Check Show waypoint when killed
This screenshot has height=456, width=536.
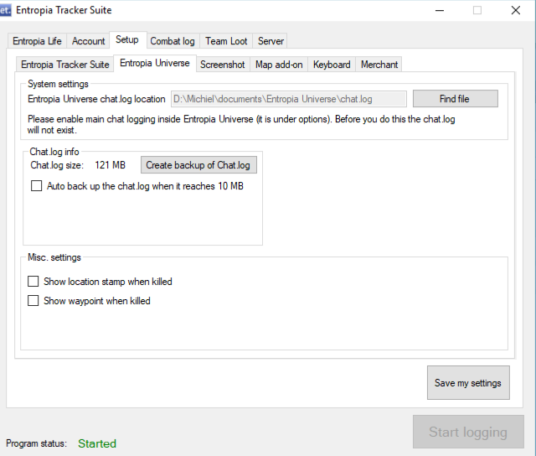tap(33, 300)
